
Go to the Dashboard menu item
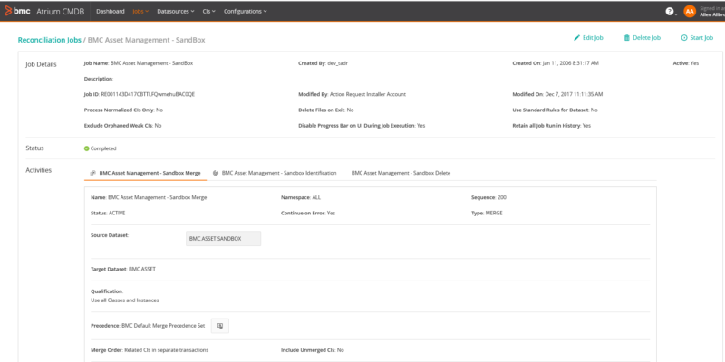(110, 12)
